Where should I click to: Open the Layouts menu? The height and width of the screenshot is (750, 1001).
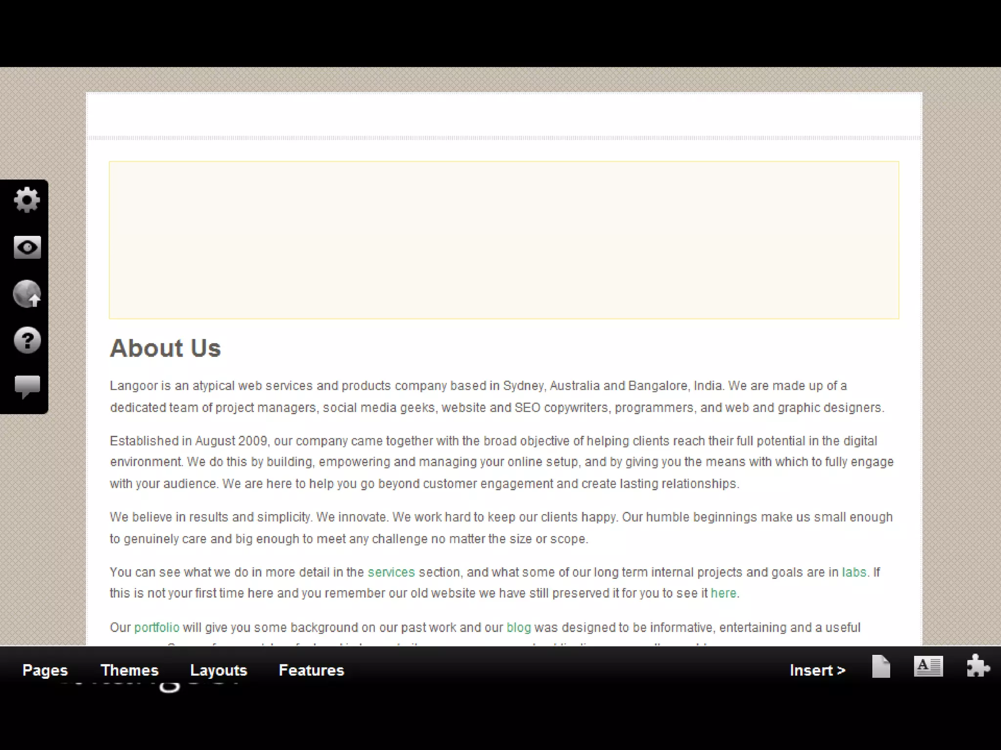click(218, 670)
